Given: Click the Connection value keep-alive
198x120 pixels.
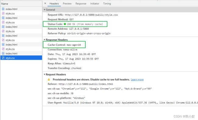Looking at the screenshot, I should click(x=70, y=49).
